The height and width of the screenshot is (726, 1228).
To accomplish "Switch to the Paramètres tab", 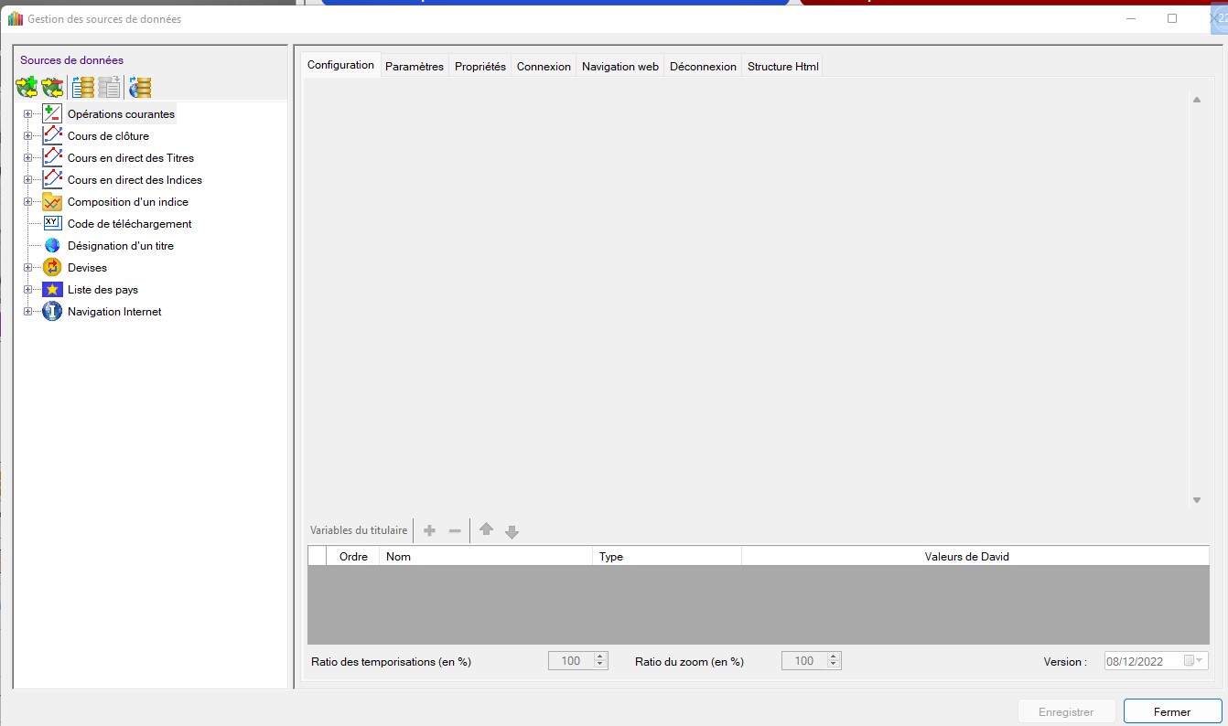I will (x=414, y=67).
